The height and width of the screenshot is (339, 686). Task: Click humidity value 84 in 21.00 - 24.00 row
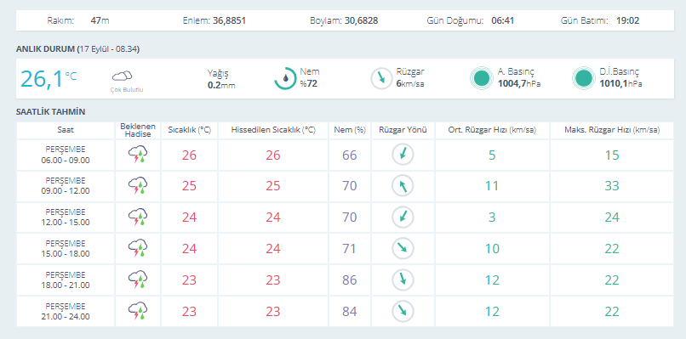[x=350, y=312]
